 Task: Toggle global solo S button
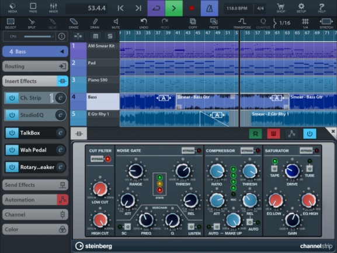110,36
